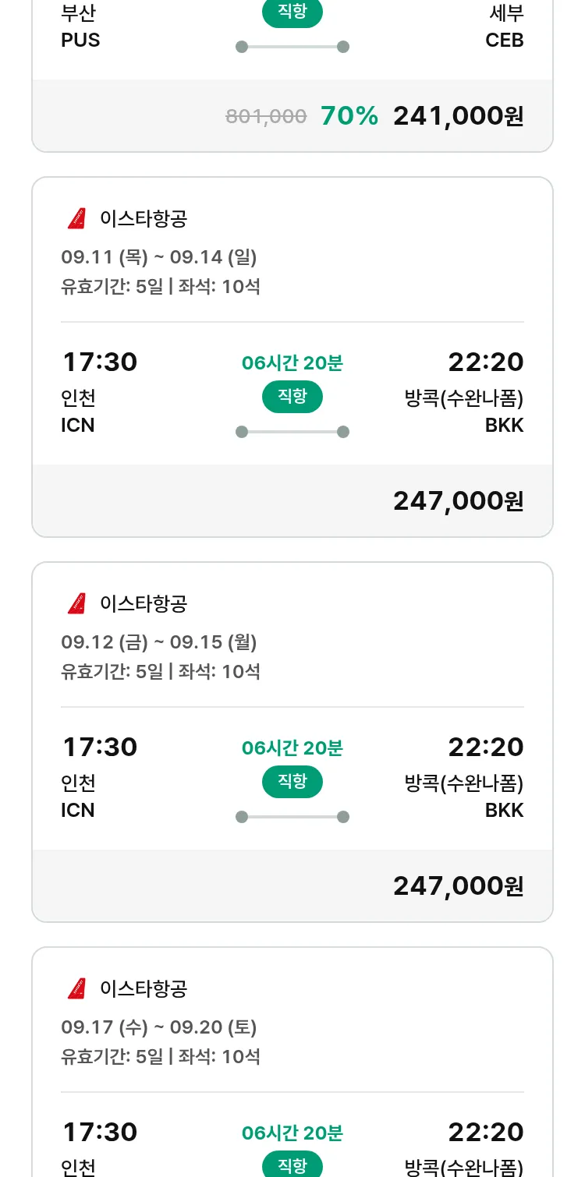Screen dimensions: 585x1177
Task: Click Eastar Jet logo on 09.17 flight
Action: 76,989
